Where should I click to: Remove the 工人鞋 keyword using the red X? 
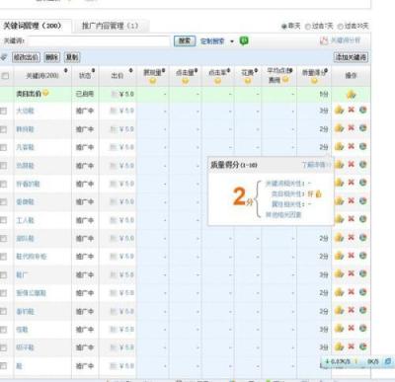(352, 219)
